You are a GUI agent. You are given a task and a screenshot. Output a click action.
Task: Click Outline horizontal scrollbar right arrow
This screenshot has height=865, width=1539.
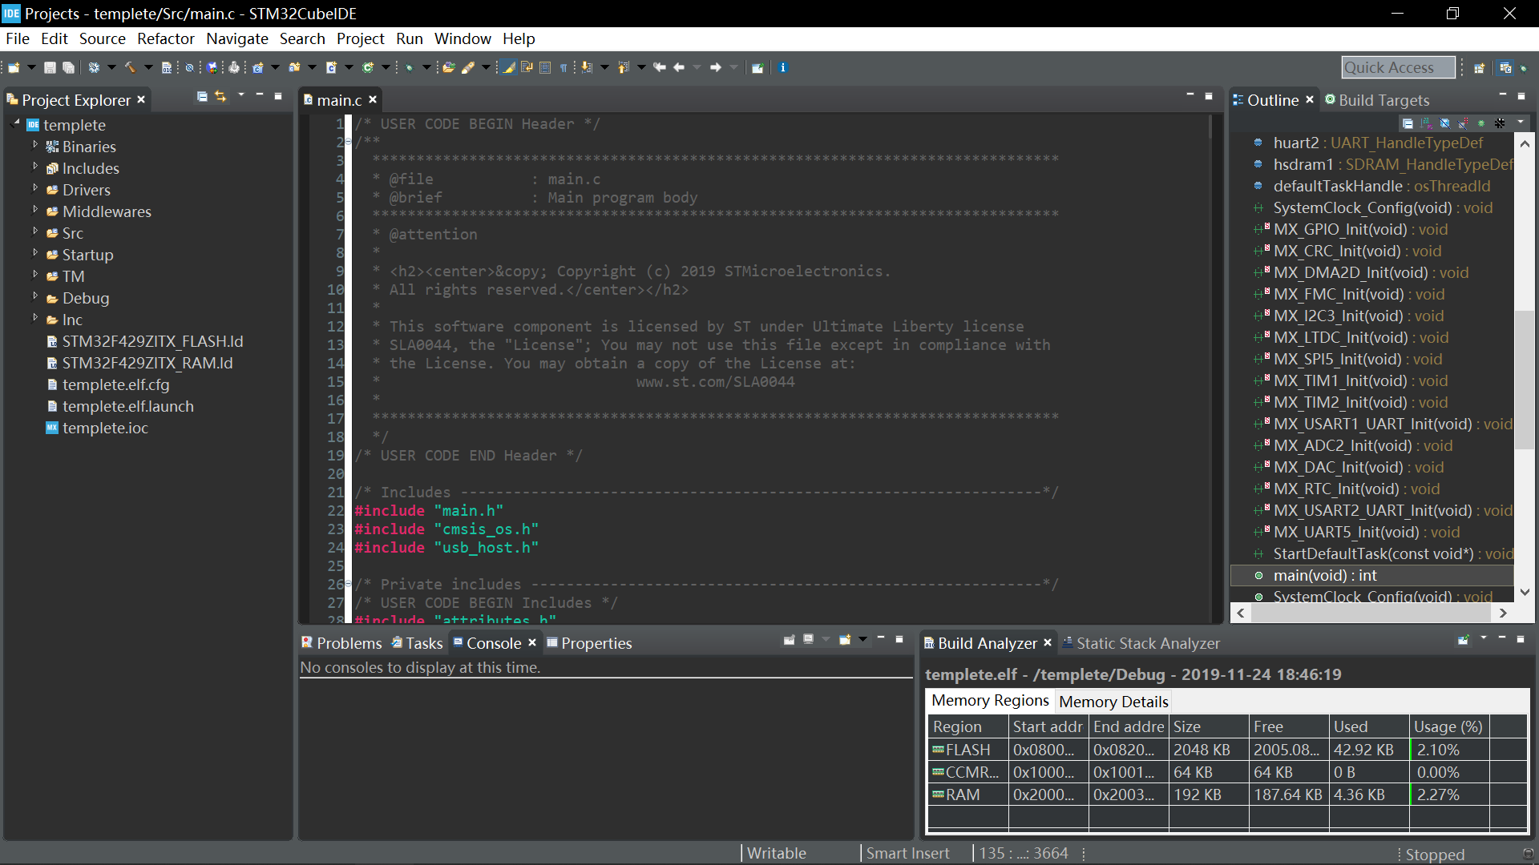(1503, 613)
